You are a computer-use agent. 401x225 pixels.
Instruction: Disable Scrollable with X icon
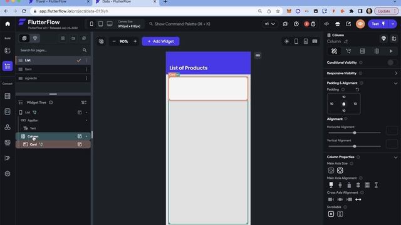(x=331, y=214)
